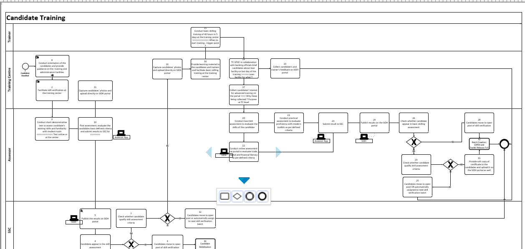
Task: Click the right AutoConnect arrow beside step 22
Action: [x=278, y=152]
